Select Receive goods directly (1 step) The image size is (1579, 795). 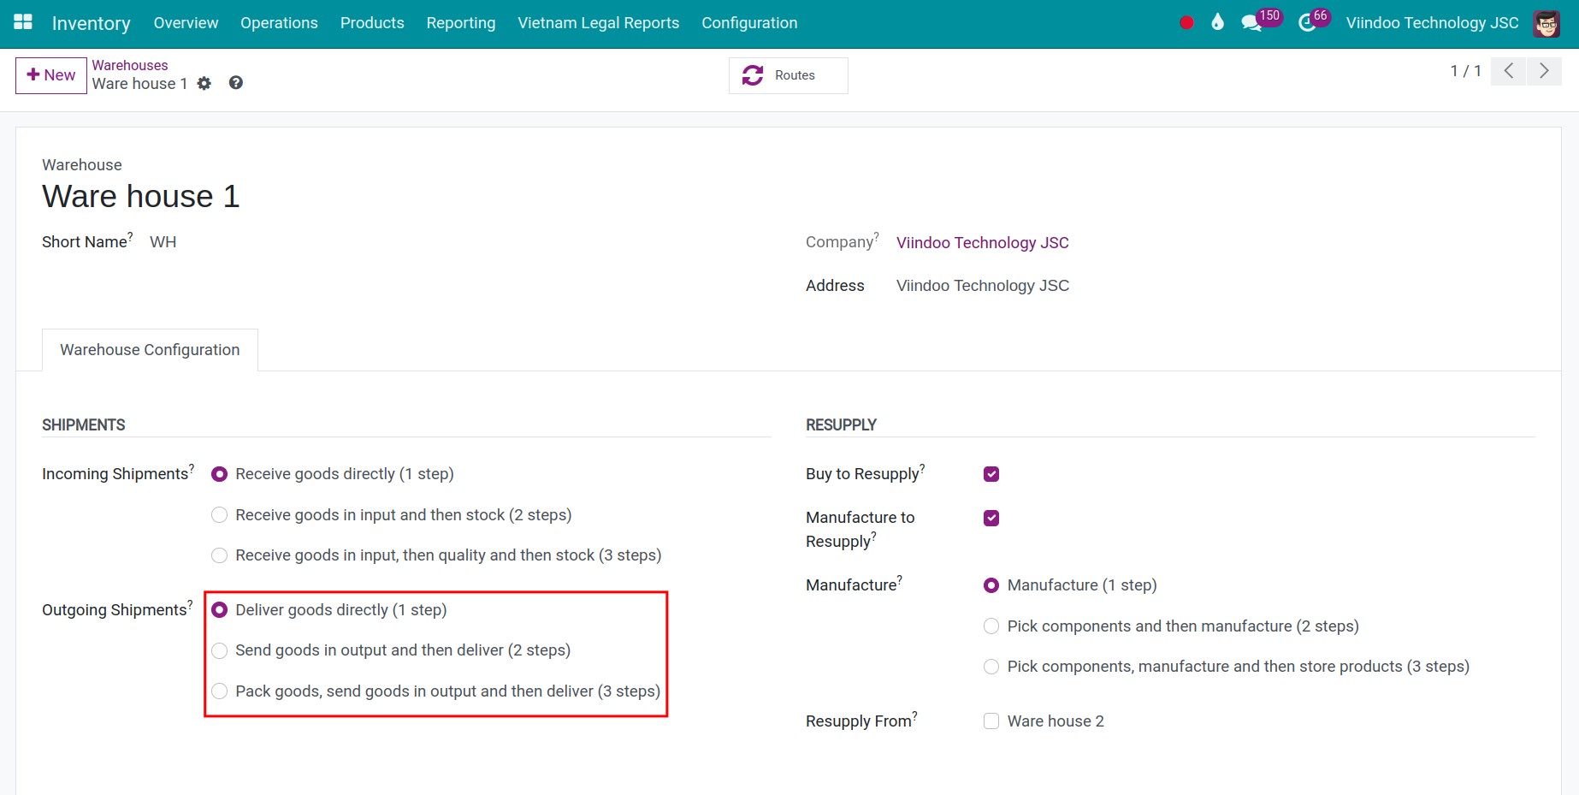[220, 474]
